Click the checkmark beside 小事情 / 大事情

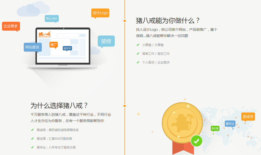click(x=138, y=45)
